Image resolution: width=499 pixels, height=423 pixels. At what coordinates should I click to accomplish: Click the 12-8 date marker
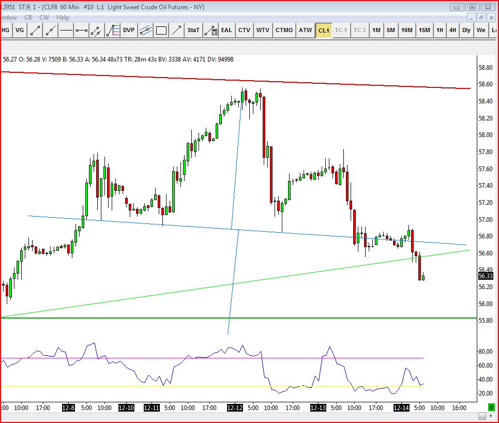point(68,407)
